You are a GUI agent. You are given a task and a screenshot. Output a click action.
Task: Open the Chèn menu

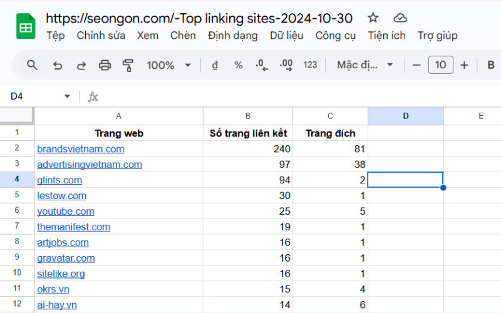click(x=183, y=36)
